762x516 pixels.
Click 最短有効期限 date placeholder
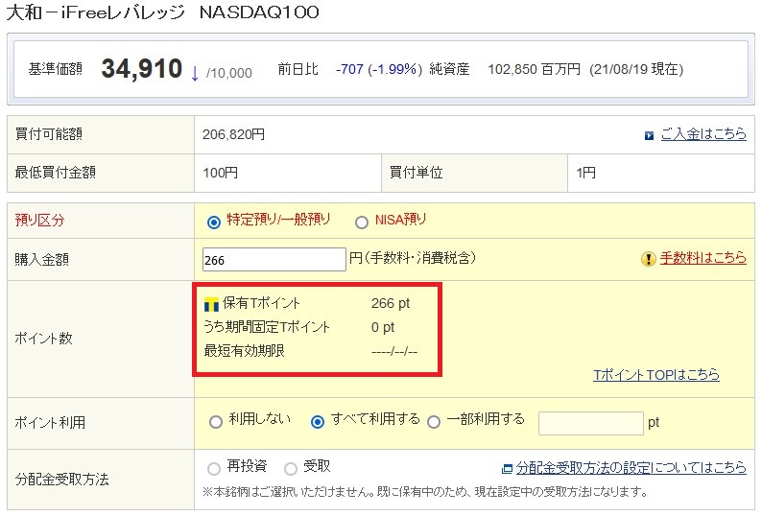click(394, 351)
